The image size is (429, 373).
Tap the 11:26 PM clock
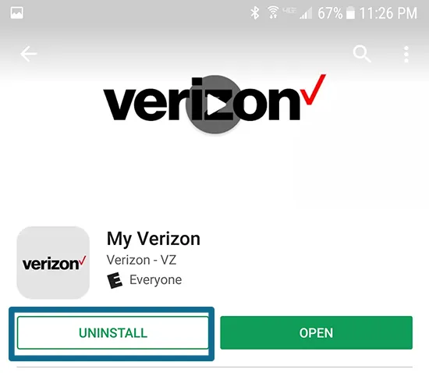click(388, 13)
